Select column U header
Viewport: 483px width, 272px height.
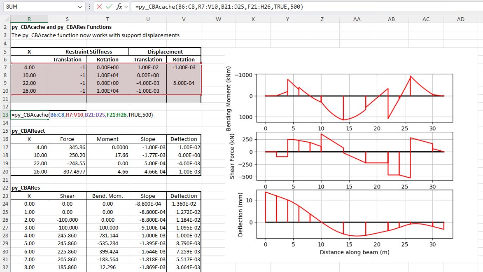[x=148, y=19]
